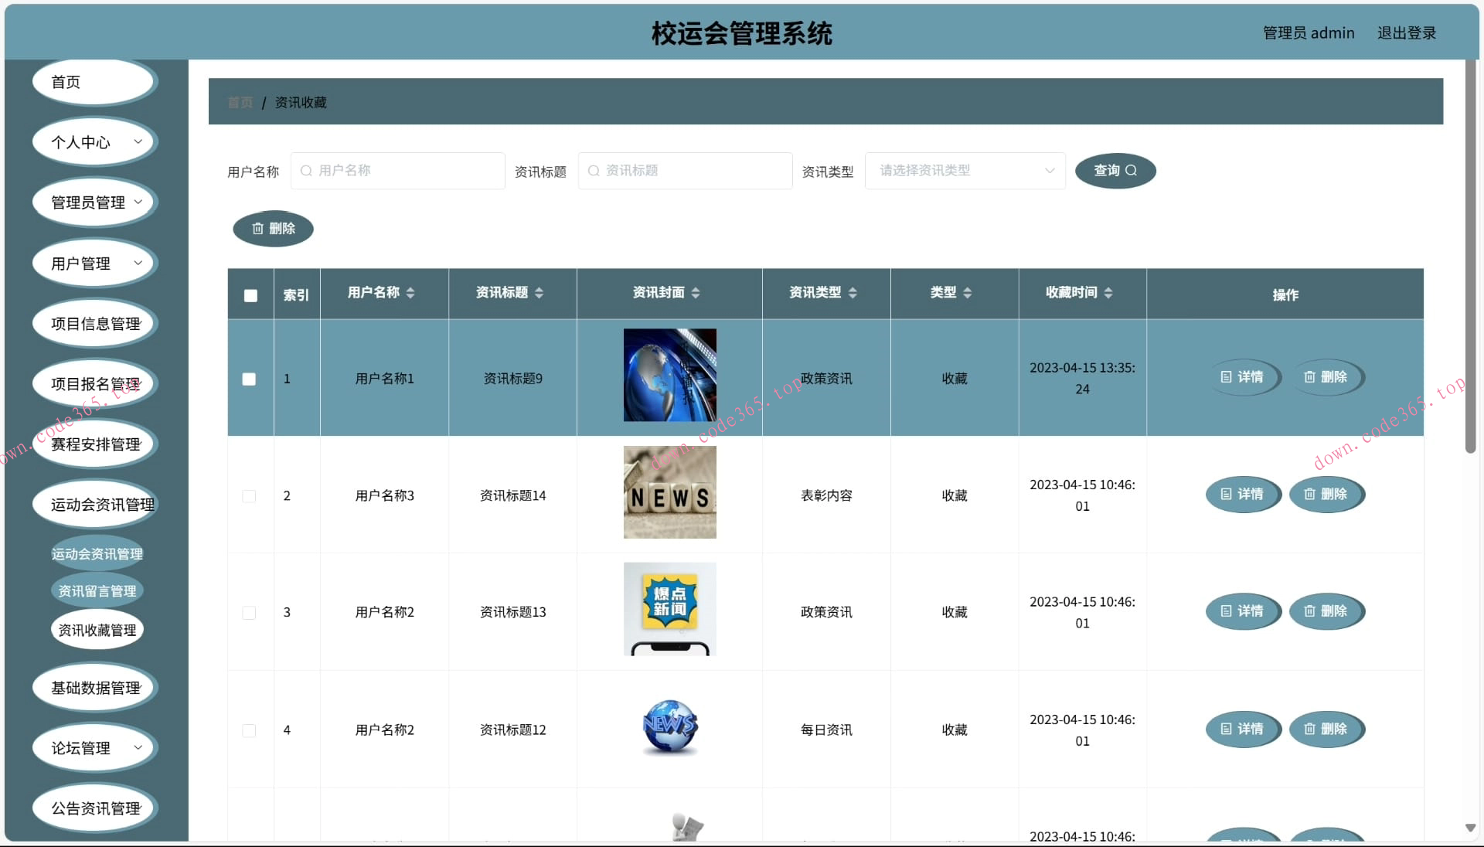The height and width of the screenshot is (847, 1484).
Task: Sort the 用户名称 column with its sort icon
Action: click(411, 293)
